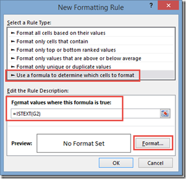Click the range selector icon beside the formula box
186x179 pixels.
tap(165, 114)
